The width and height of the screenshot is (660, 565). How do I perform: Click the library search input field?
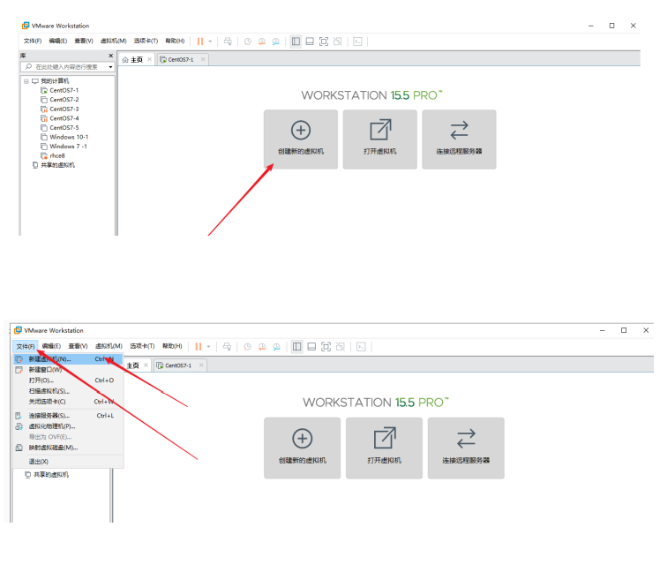[x=64, y=66]
